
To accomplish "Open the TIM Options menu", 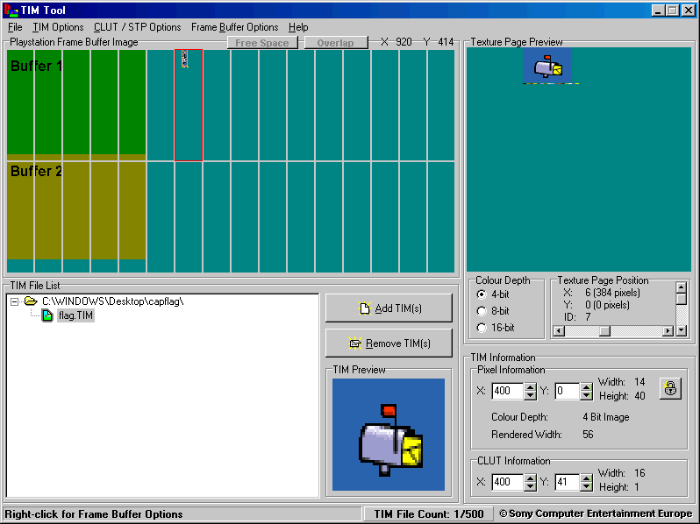I will [x=58, y=27].
